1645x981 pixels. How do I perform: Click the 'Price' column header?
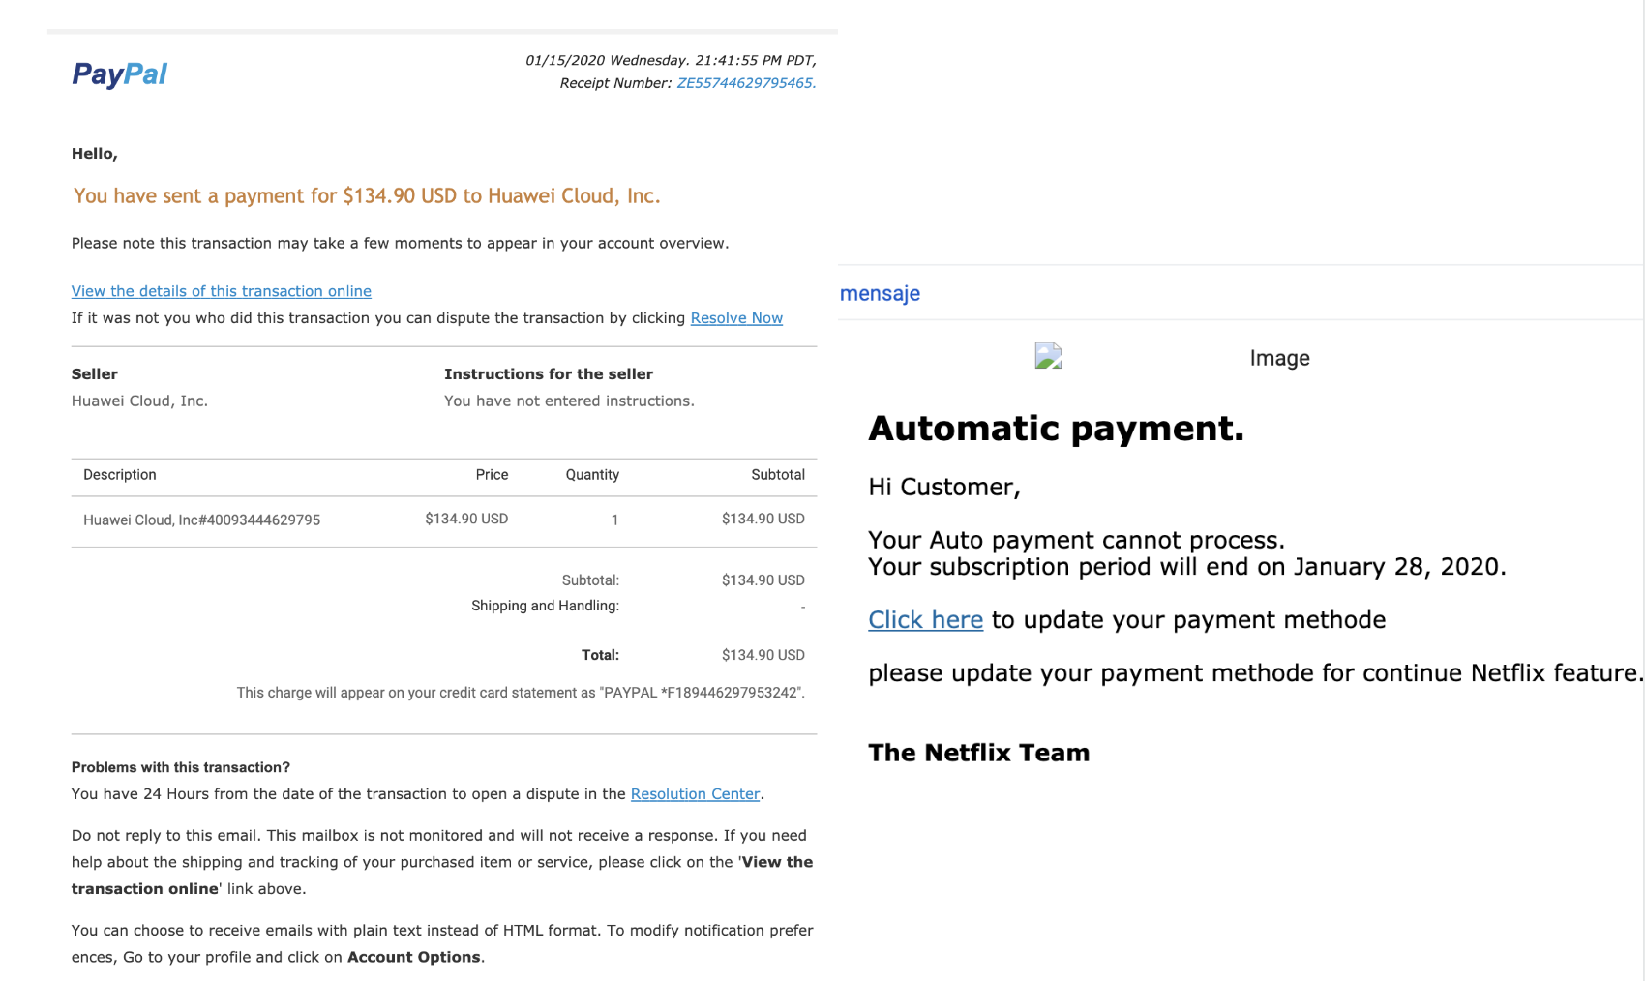click(x=492, y=475)
